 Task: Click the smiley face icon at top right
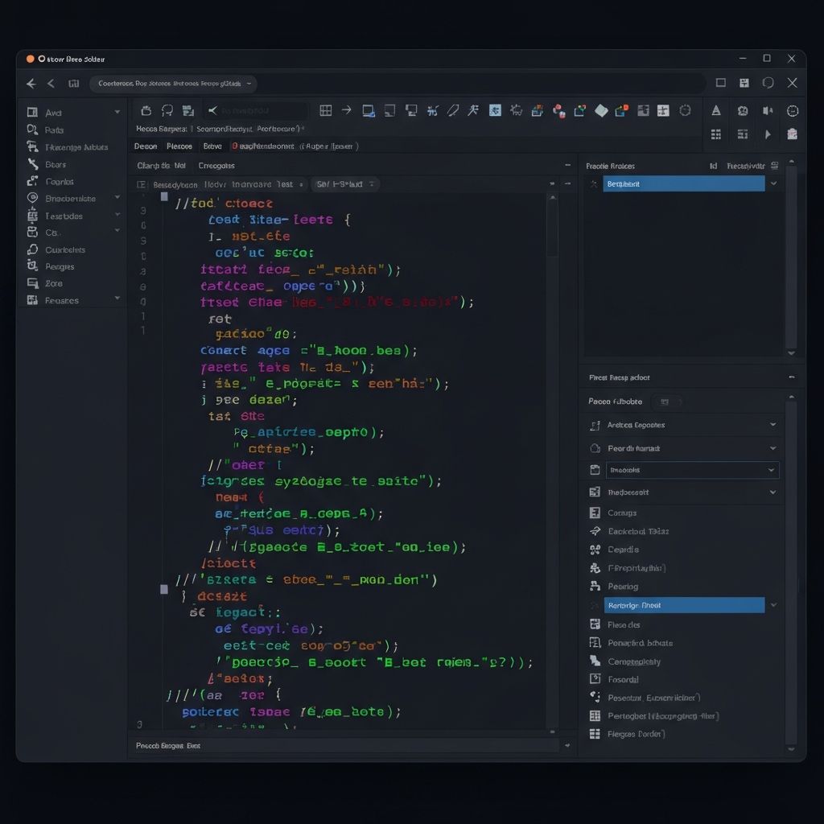(x=792, y=111)
